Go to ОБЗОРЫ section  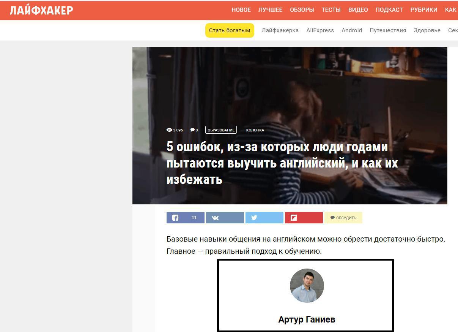(302, 10)
